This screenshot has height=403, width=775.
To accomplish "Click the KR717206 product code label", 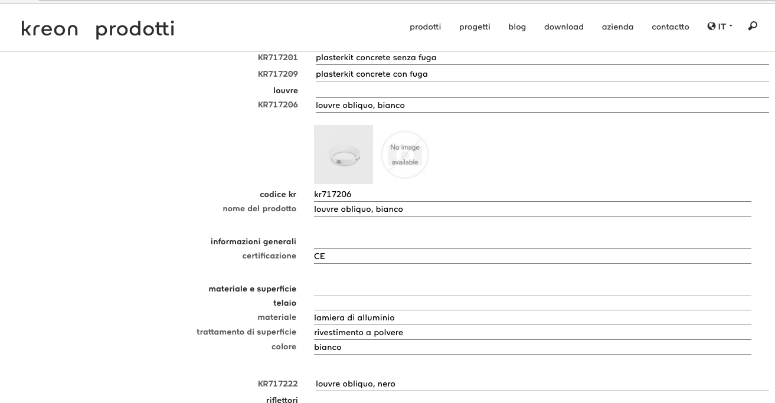I will click(x=277, y=105).
